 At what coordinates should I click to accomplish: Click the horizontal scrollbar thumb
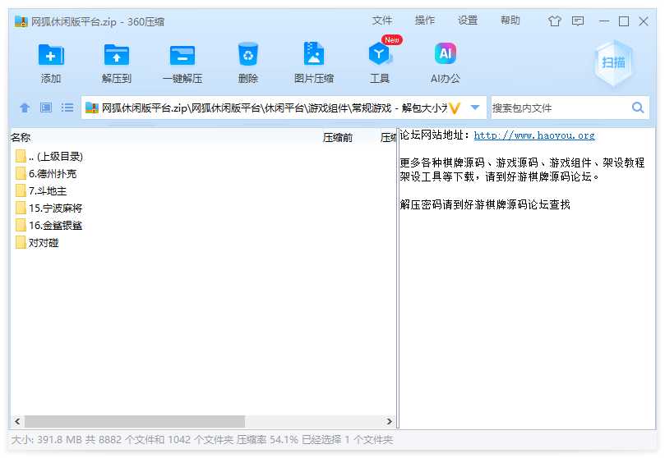(x=135, y=421)
